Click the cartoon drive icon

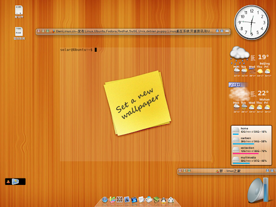(236, 140)
